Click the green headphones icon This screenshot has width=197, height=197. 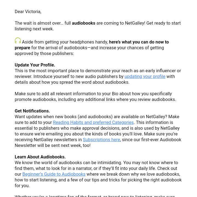(x=18, y=41)
